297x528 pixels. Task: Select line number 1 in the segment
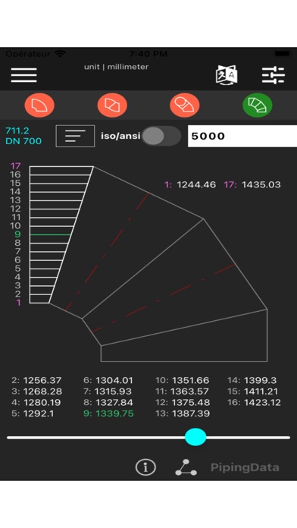point(18,303)
